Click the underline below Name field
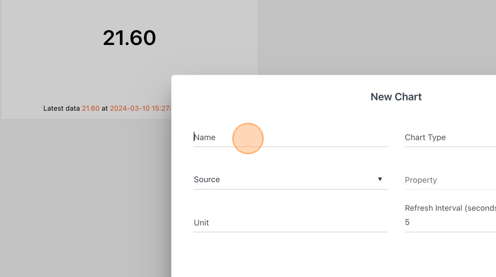Viewport: 496px width, 277px height. pos(291,147)
